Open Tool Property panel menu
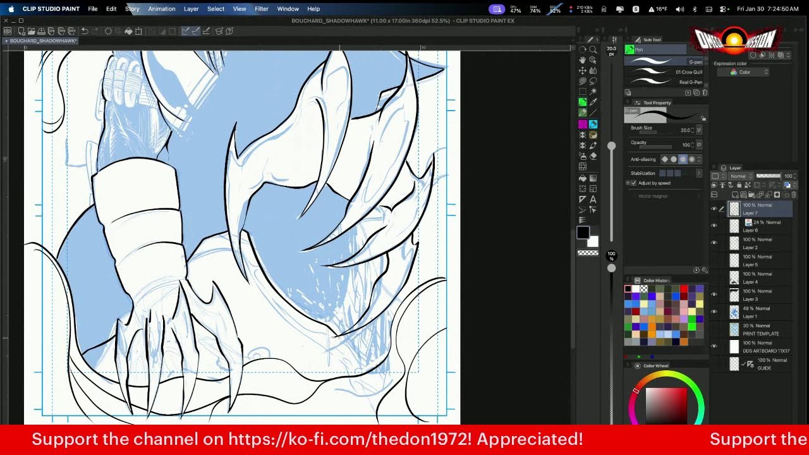The height and width of the screenshot is (455, 809). (628, 102)
